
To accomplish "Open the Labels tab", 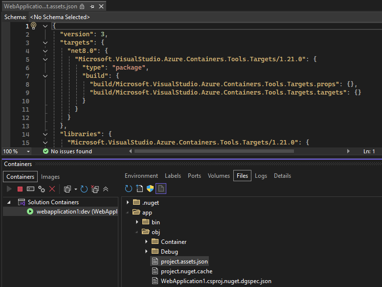I will pyautogui.click(x=173, y=176).
